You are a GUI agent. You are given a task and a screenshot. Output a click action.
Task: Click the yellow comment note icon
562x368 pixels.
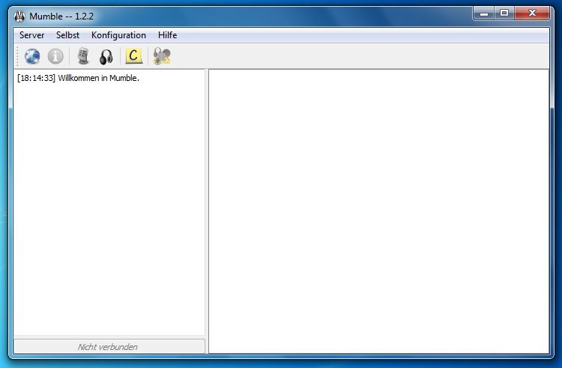pyautogui.click(x=133, y=56)
